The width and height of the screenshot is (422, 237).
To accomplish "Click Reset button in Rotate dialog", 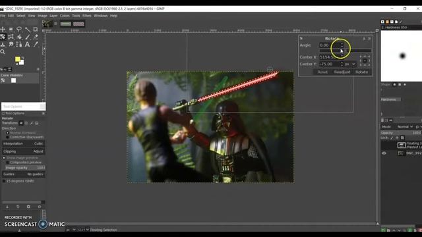I will pyautogui.click(x=322, y=72).
